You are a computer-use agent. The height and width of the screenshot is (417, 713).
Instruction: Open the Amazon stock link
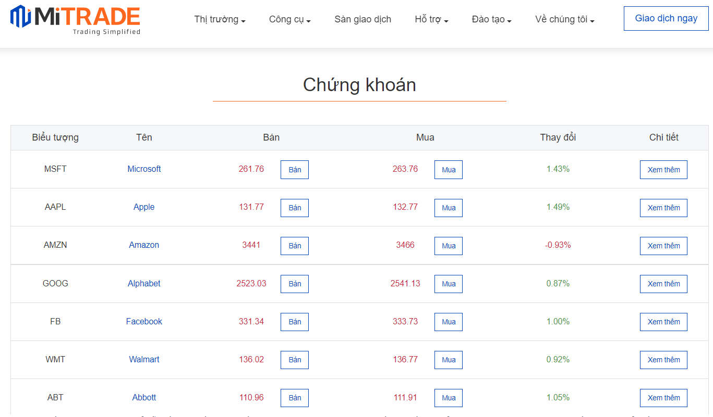pos(144,245)
